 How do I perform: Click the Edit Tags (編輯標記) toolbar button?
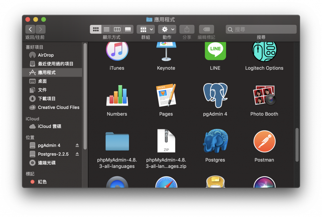point(206,29)
